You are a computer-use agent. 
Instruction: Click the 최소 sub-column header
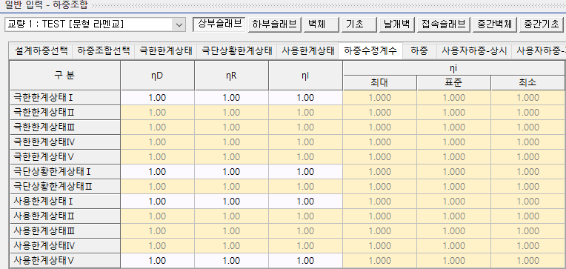click(x=528, y=83)
